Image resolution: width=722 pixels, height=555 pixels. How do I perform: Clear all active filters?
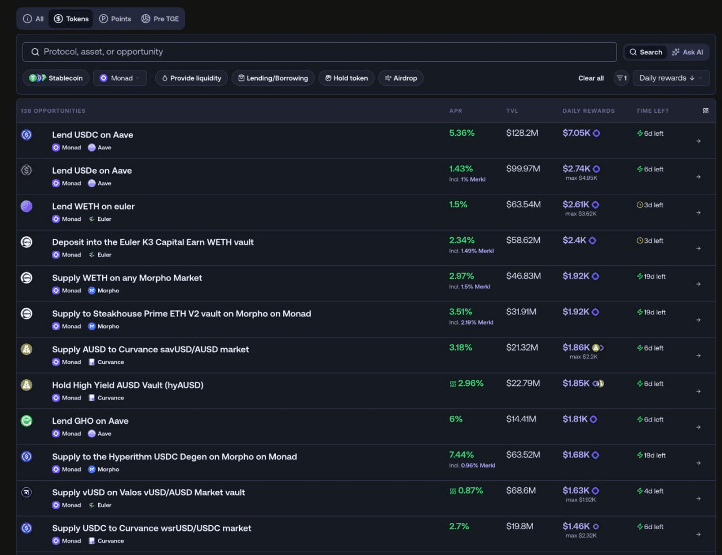(x=591, y=78)
